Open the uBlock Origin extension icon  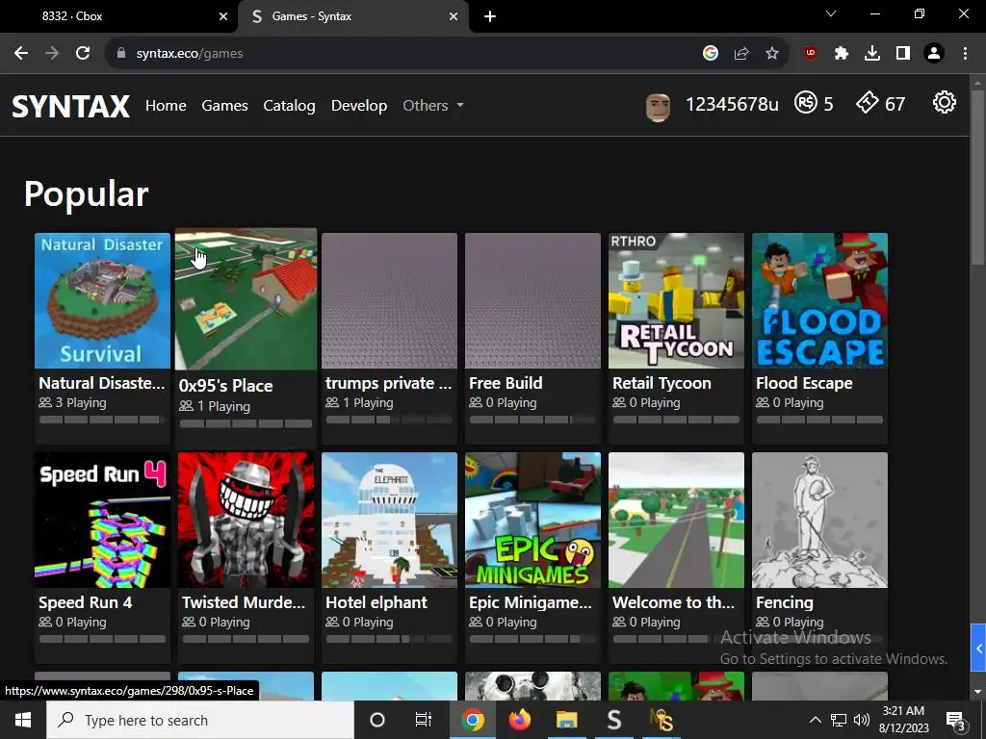(x=811, y=54)
